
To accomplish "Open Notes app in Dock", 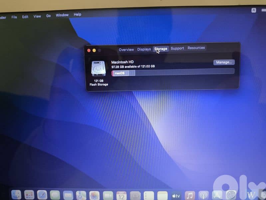I will coord(162,196).
